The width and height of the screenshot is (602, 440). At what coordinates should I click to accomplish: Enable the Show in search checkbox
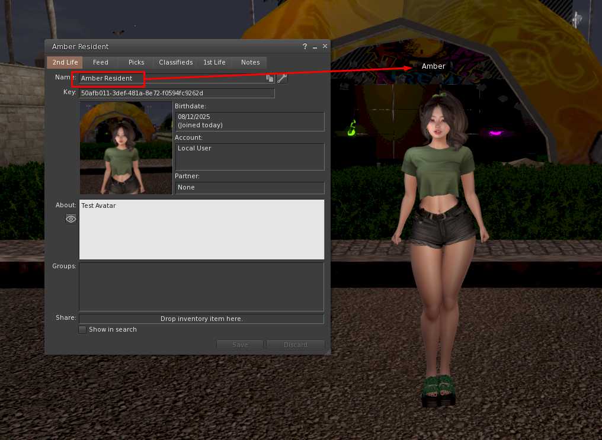82,329
